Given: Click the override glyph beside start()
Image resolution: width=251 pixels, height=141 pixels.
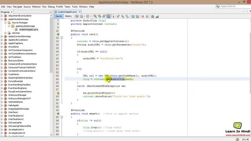Looking at the screenshot, I should 58,114.
